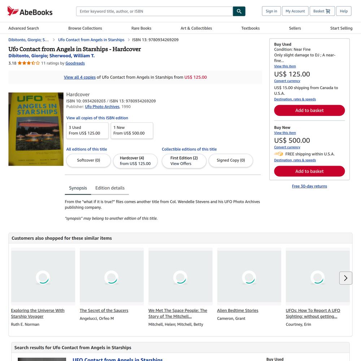
Task: Open the Goodreads ratings link
Action: 75,63
